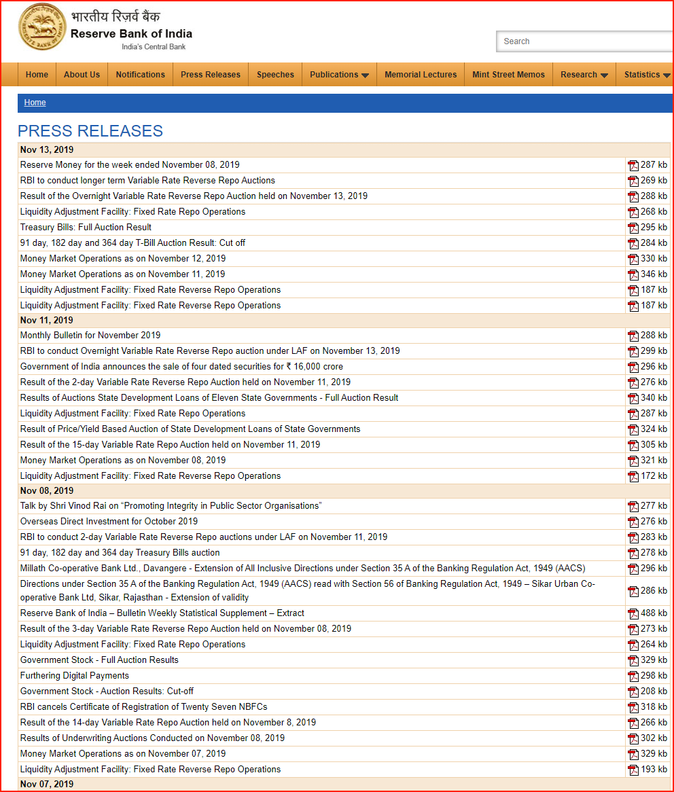Open RBI to conduct 2-day Reverse Repo auctions link
Image resolution: width=674 pixels, height=792 pixels.
coord(204,537)
